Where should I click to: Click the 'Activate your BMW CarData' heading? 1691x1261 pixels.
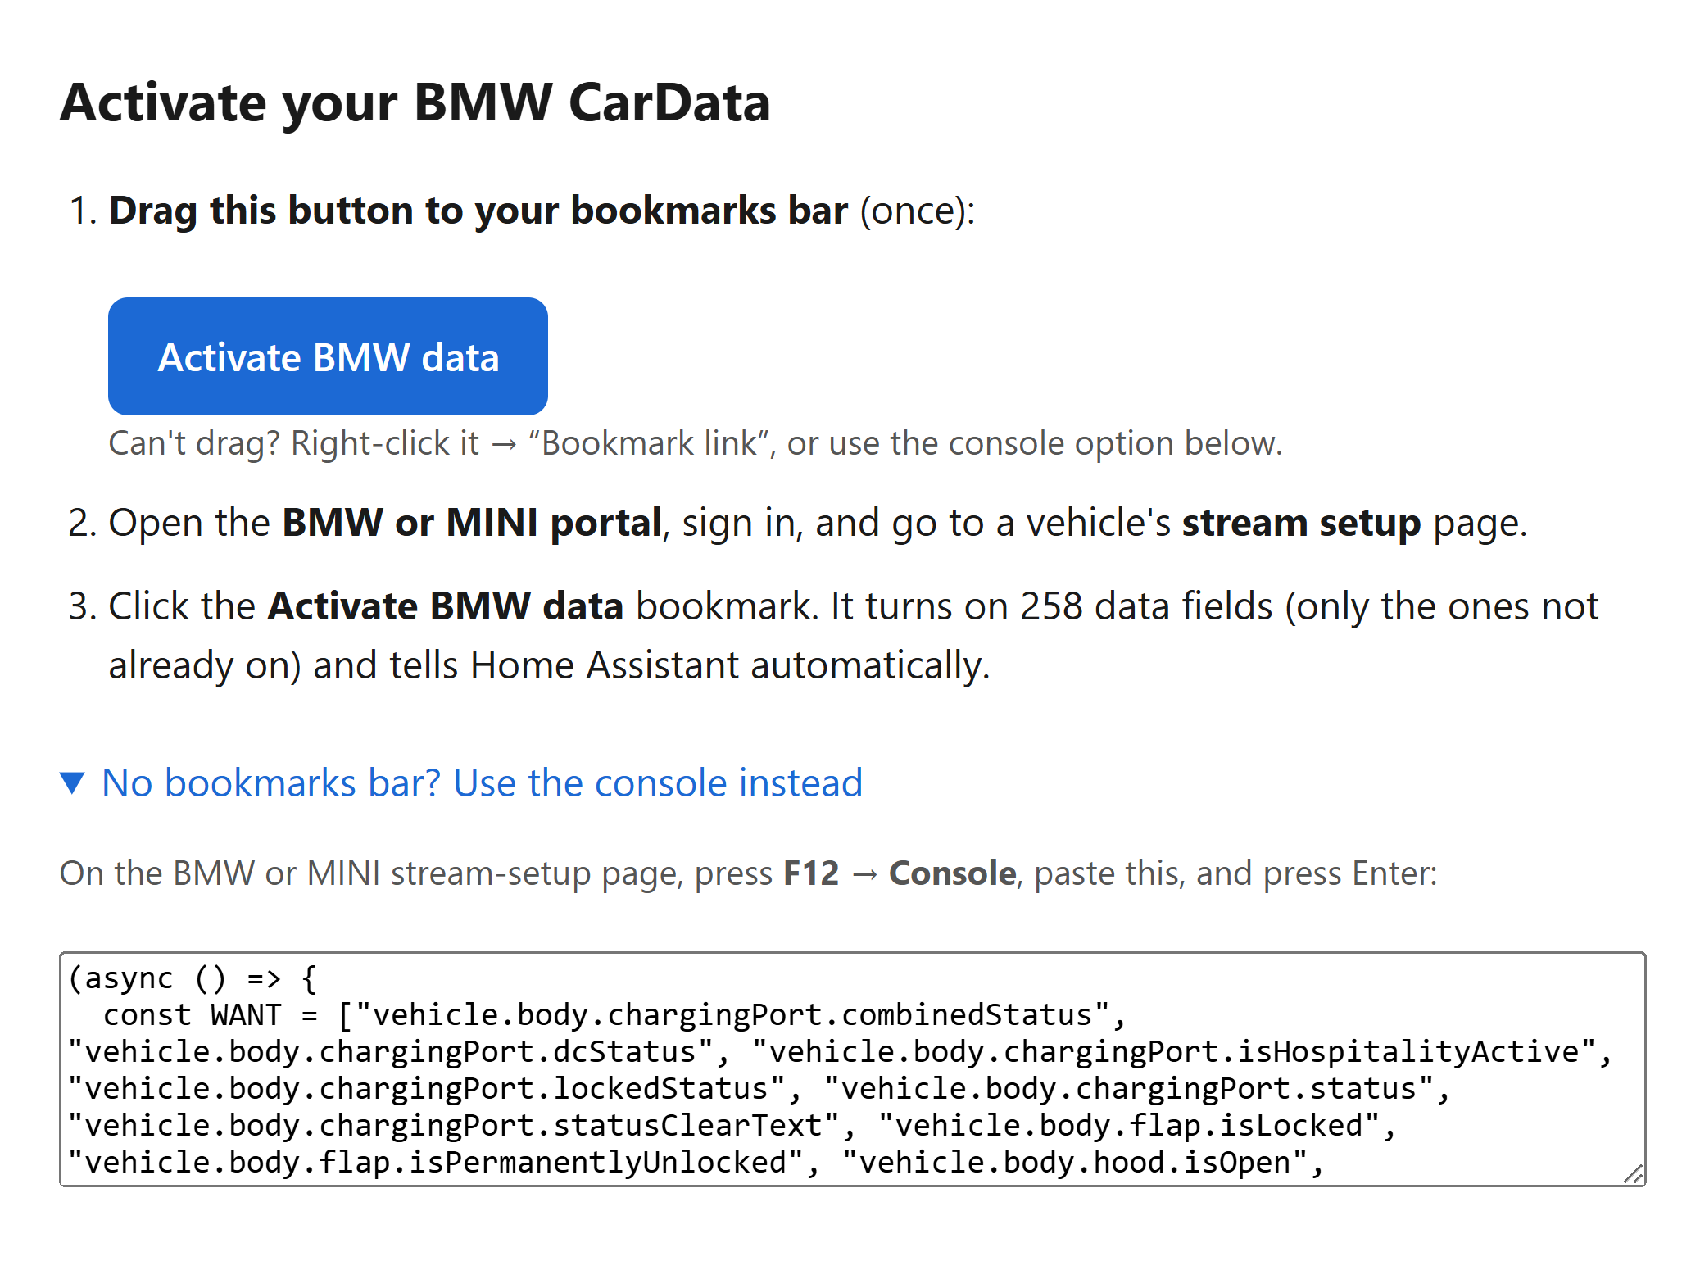[415, 102]
